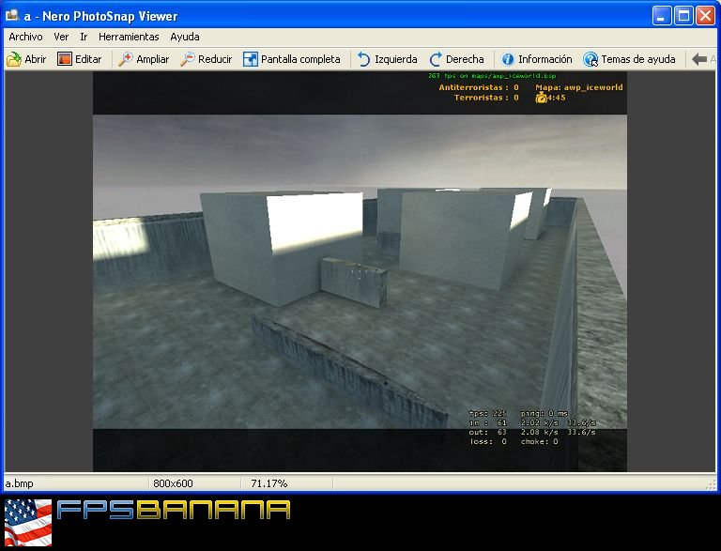Minimize the Nero PhotoSnap Viewer window
The width and height of the screenshot is (721, 551).
point(662,16)
